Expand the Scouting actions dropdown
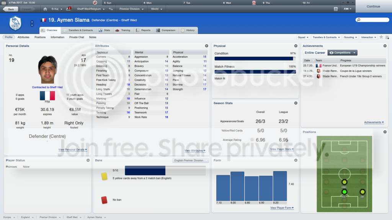Screen dimensions: 392x220 pyautogui.click(x=351, y=37)
